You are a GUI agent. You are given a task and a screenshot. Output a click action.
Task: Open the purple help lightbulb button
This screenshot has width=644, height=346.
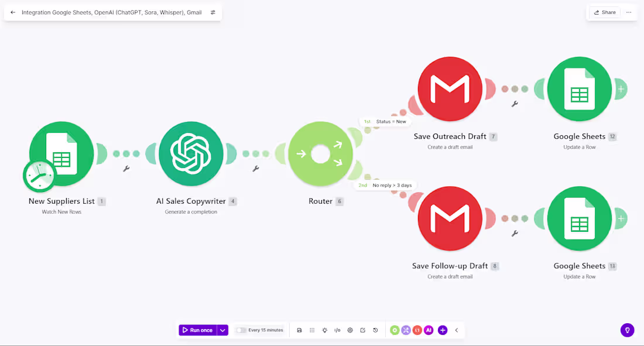[627, 330]
